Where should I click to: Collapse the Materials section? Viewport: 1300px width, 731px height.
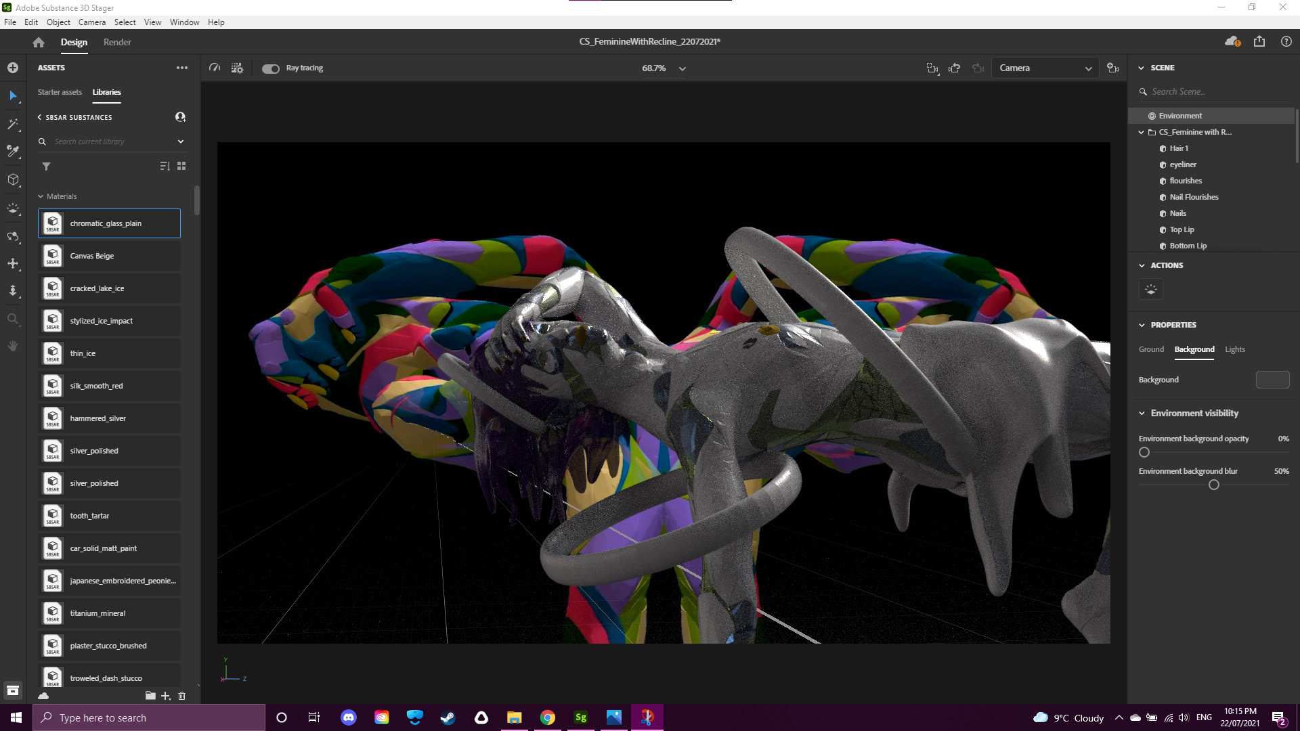(41, 196)
